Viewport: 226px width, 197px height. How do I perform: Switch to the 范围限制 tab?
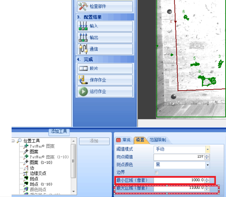pyautogui.click(x=157, y=140)
